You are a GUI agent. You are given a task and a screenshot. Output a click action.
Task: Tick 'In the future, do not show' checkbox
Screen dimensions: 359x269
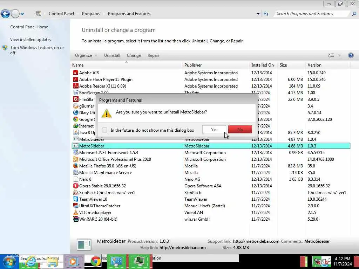pyautogui.click(x=104, y=130)
